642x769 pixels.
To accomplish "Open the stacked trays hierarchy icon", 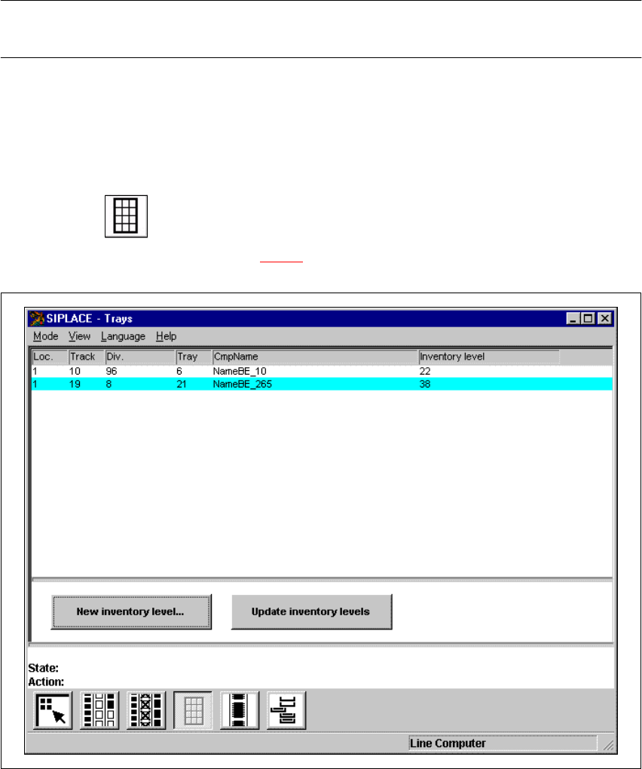I will click(x=286, y=710).
